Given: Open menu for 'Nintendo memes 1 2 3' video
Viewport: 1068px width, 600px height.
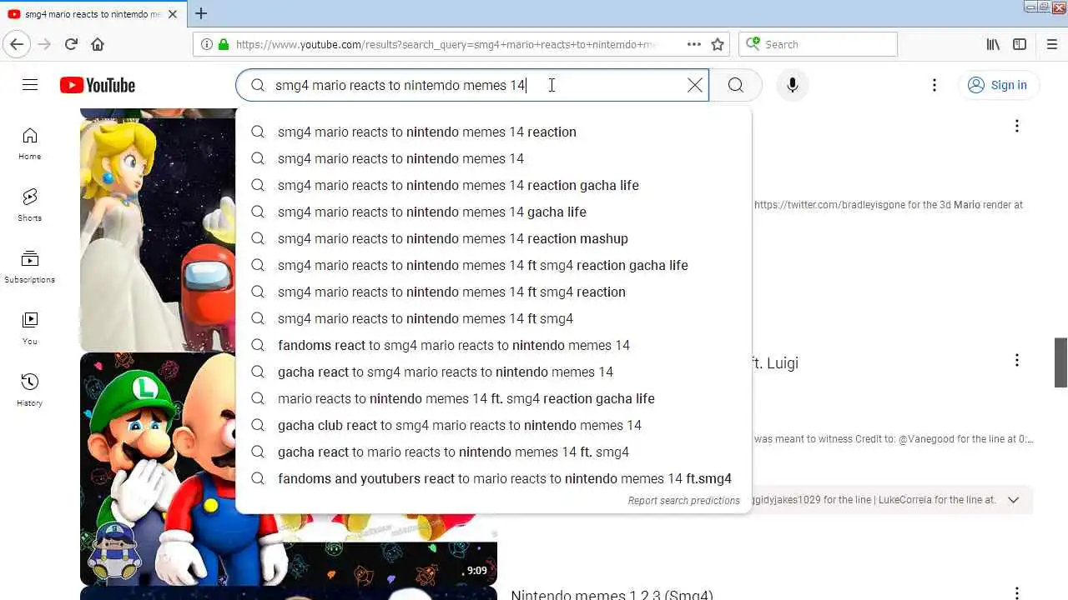Looking at the screenshot, I should 1016,593.
